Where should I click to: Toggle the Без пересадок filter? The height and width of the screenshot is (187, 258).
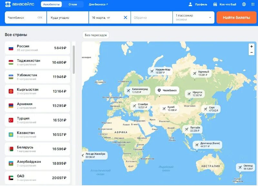(96, 35)
